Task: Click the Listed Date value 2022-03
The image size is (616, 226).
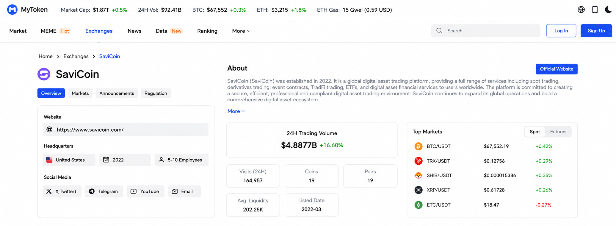Action: tap(311, 209)
